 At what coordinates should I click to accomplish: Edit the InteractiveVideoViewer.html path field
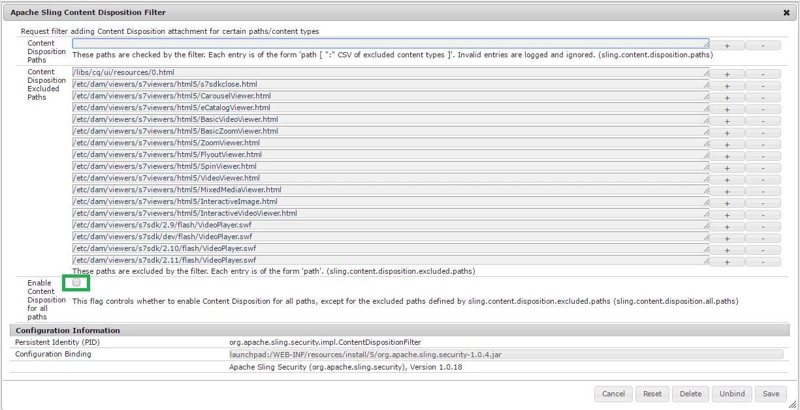[x=391, y=213]
